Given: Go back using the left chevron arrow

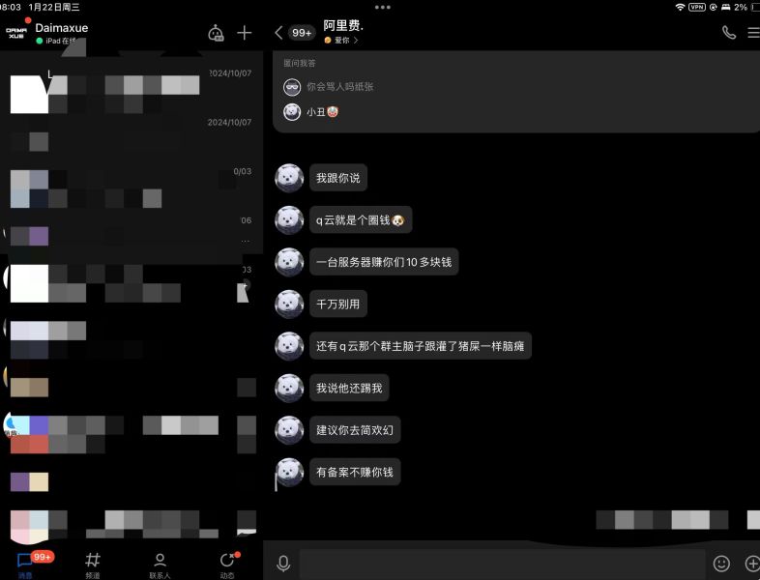Looking at the screenshot, I should click(278, 33).
